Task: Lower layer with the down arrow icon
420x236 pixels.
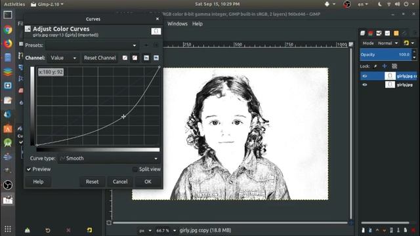Action: pyautogui.click(x=385, y=230)
